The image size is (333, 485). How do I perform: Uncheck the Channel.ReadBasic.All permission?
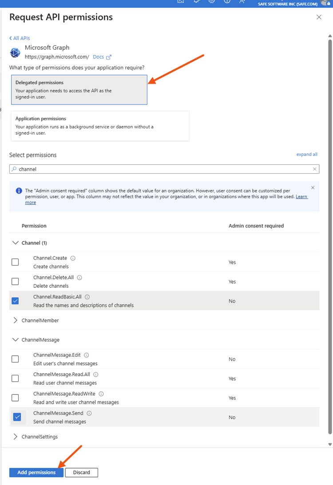coord(15,301)
